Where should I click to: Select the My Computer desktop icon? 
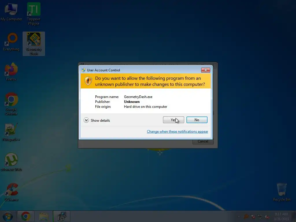pyautogui.click(x=11, y=12)
